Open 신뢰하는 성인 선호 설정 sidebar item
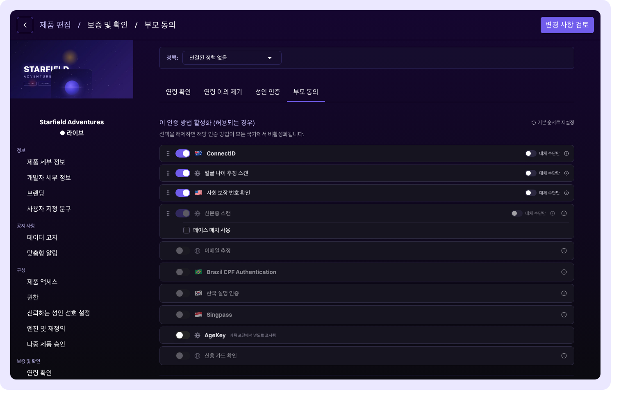 coord(59,313)
